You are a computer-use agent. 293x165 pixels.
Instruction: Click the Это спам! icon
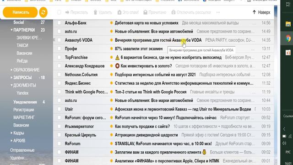click(119, 12)
